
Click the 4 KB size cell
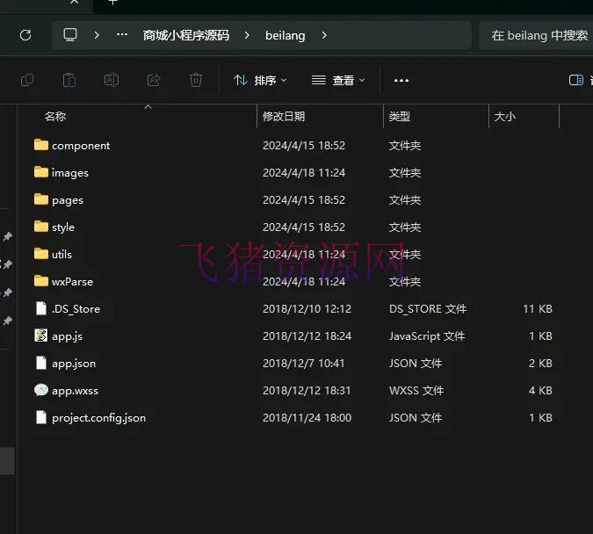(540, 391)
